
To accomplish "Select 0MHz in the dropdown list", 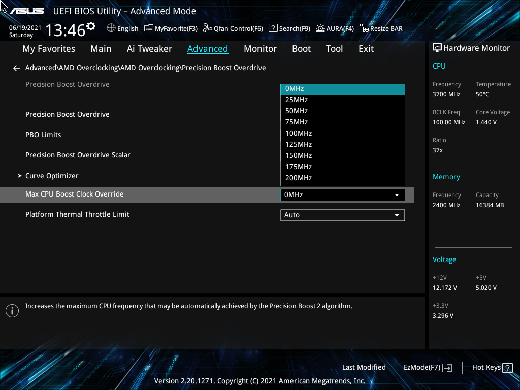I will click(343, 89).
